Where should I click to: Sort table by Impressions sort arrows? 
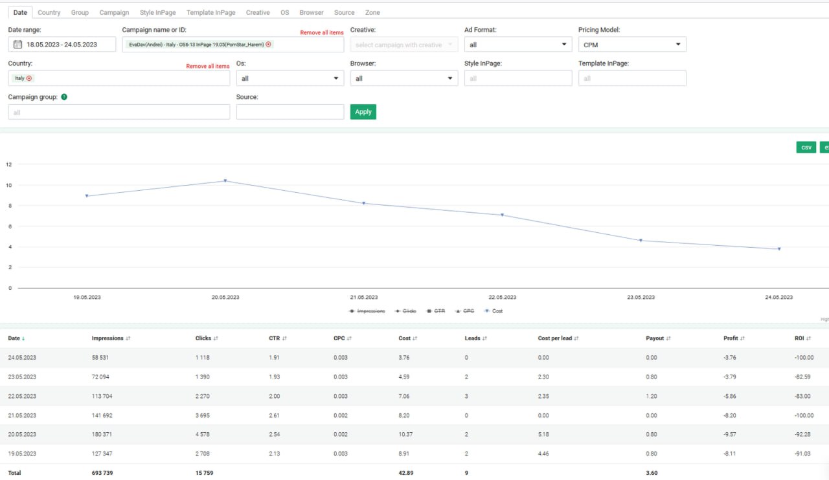coord(128,338)
